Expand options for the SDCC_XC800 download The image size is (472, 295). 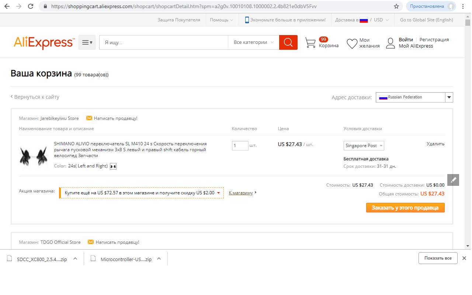tap(75, 258)
